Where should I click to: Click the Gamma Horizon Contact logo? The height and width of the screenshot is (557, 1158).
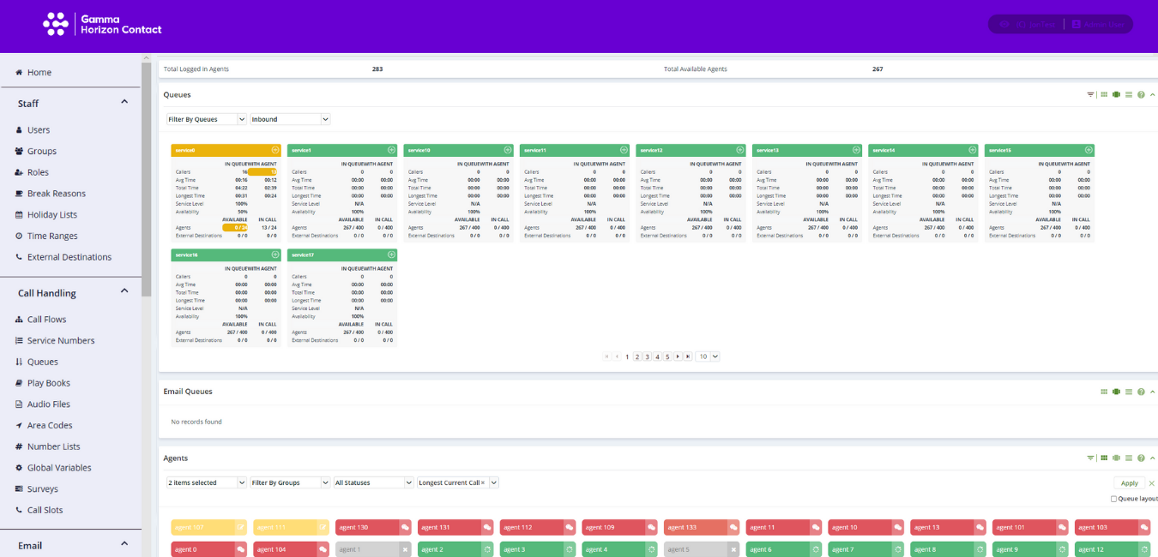click(102, 24)
